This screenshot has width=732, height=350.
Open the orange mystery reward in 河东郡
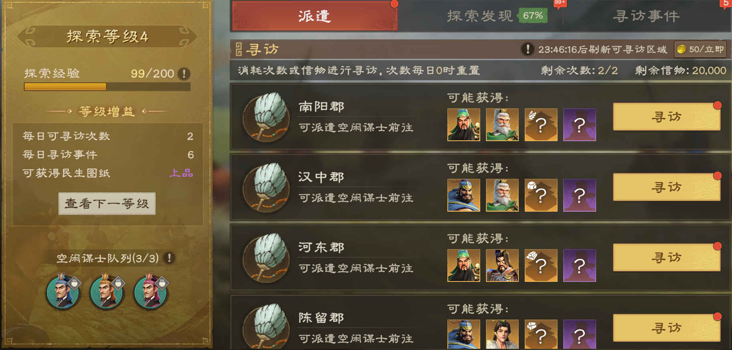click(x=541, y=265)
